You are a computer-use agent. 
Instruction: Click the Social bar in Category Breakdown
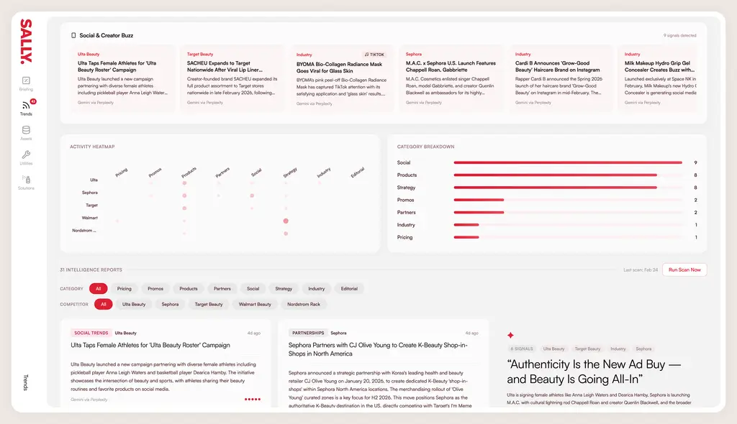pyautogui.click(x=568, y=162)
